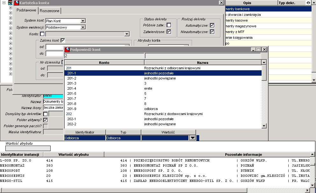
Task: Click the cyan Identyfikator field
Action: point(53,96)
